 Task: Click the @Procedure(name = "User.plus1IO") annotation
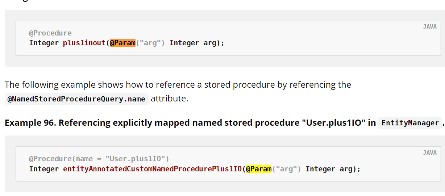click(99, 159)
